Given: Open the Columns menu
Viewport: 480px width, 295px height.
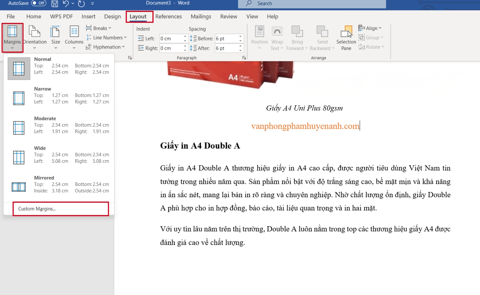Looking at the screenshot, I should (74, 38).
